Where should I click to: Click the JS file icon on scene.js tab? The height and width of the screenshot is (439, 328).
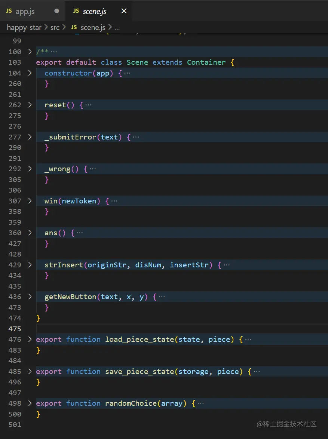[76, 10]
